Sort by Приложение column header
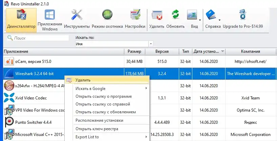Image resolution: width=277 pixels, height=141 pixels. coord(64,51)
